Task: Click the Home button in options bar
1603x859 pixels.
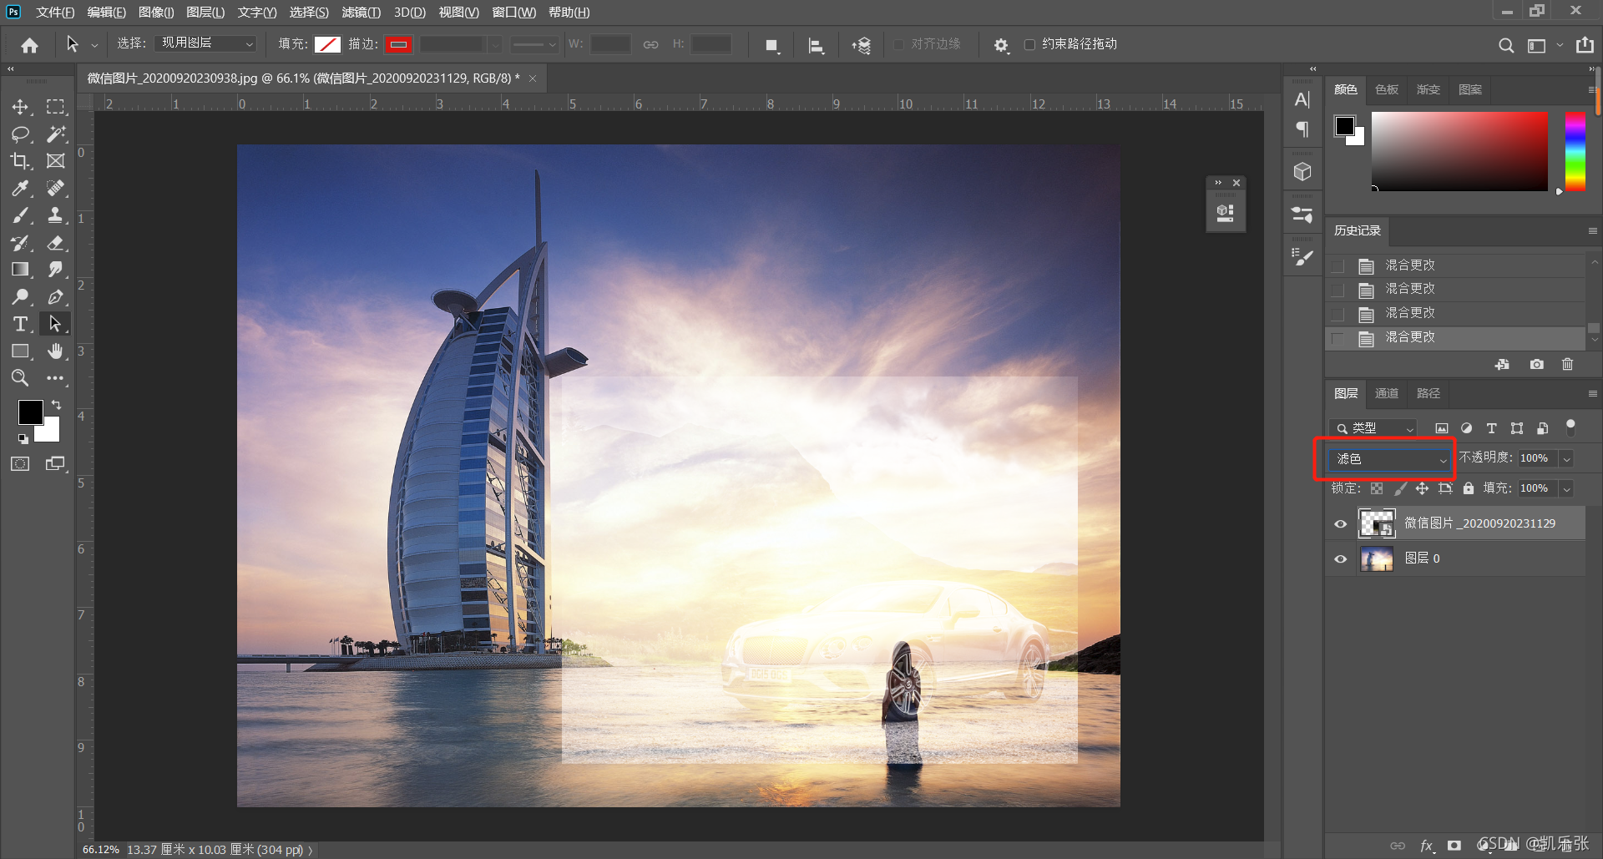Action: (30, 45)
